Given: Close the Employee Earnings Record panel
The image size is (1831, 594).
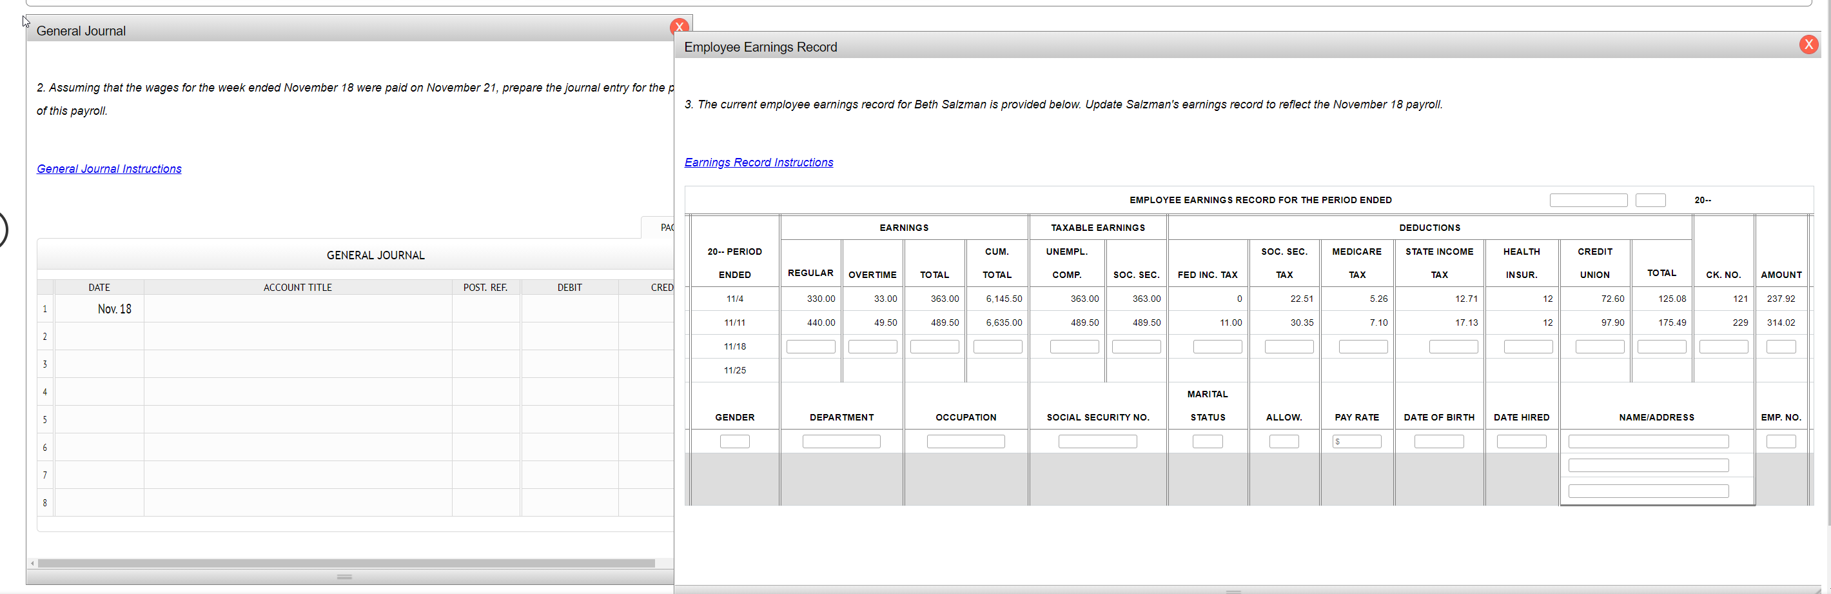Looking at the screenshot, I should [1808, 44].
